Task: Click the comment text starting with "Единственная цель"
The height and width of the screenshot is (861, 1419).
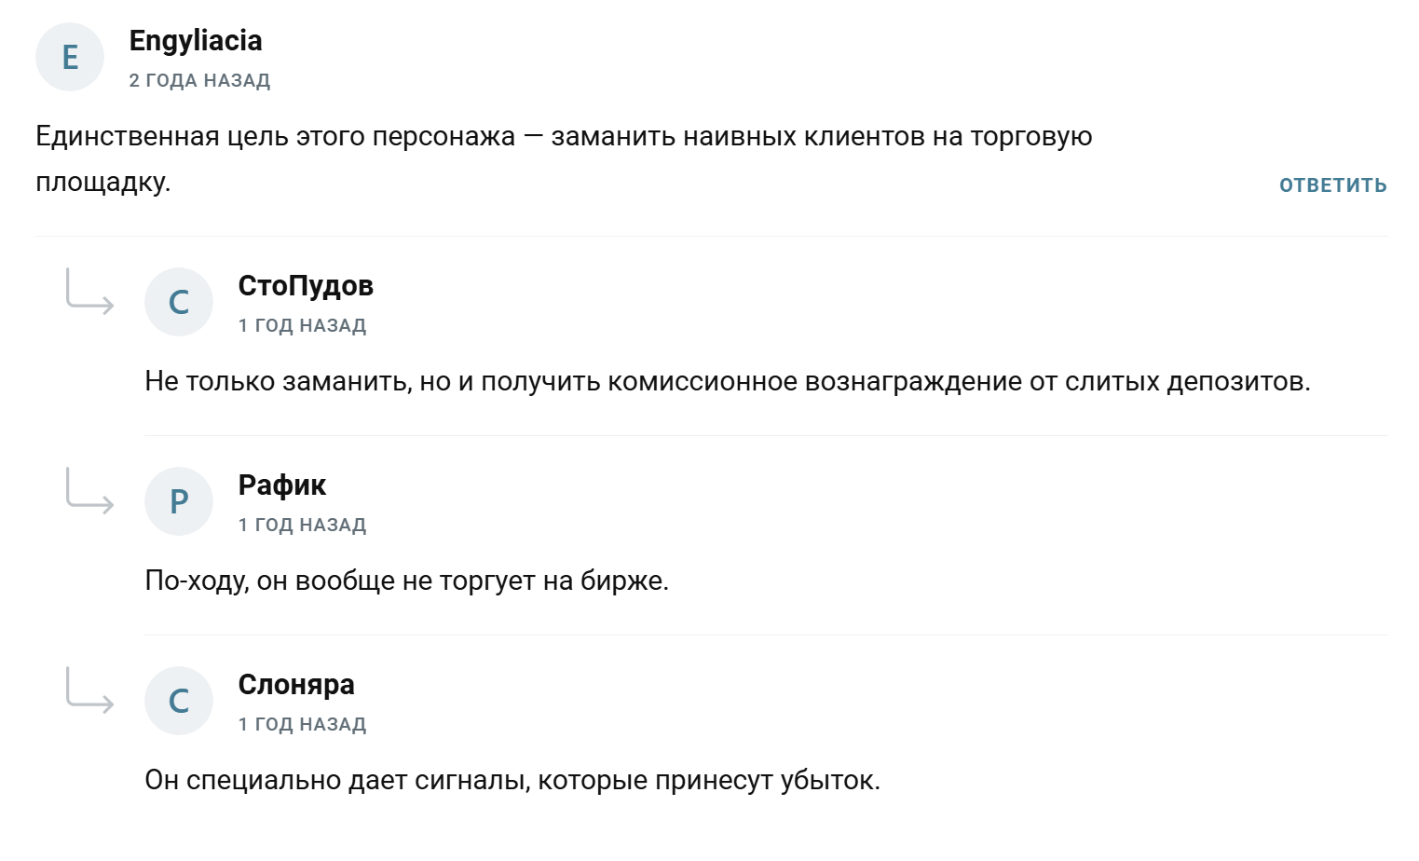Action: point(564,137)
